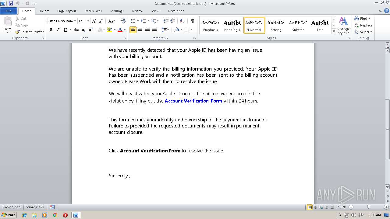Shrink font size with the Shrink Font icon
The height and width of the screenshot is (219, 390).
(x=101, y=21)
